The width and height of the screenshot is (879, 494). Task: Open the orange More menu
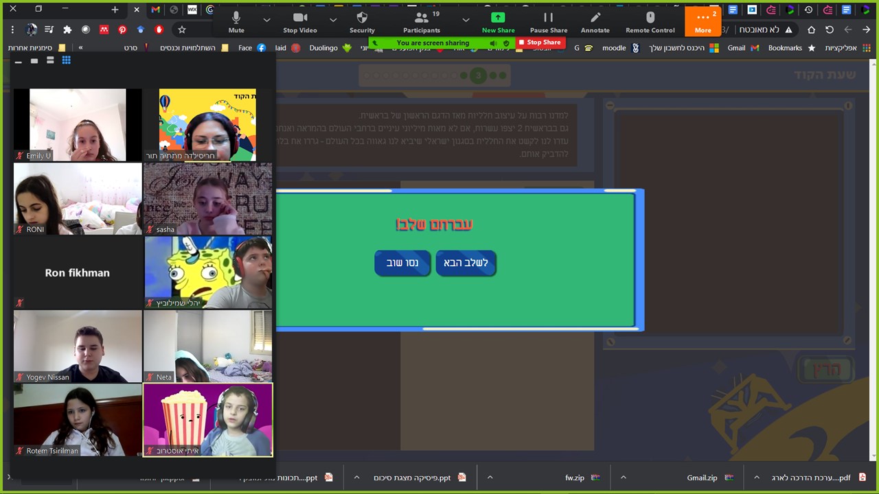click(703, 21)
